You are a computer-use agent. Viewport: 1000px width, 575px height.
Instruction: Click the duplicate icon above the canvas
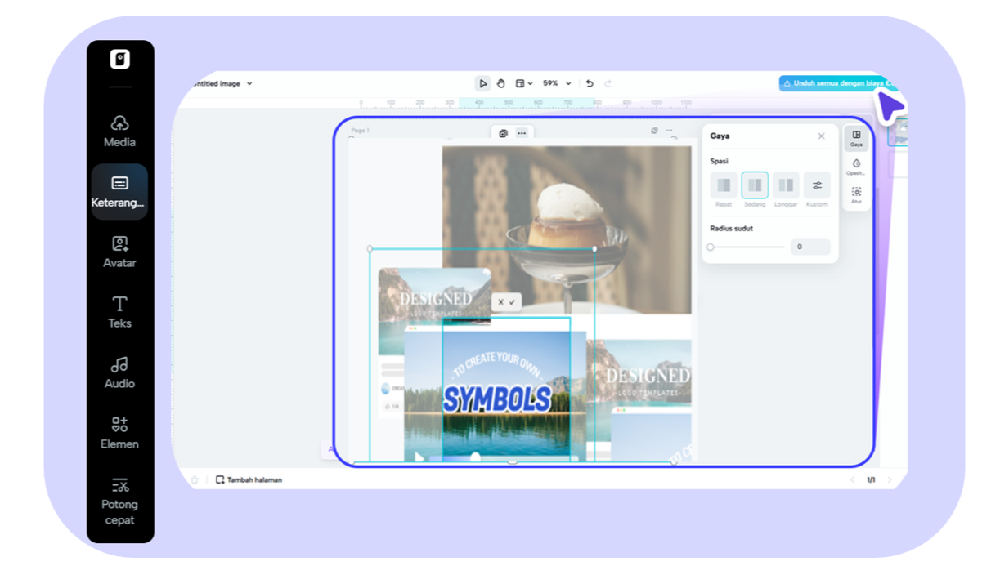pos(504,133)
